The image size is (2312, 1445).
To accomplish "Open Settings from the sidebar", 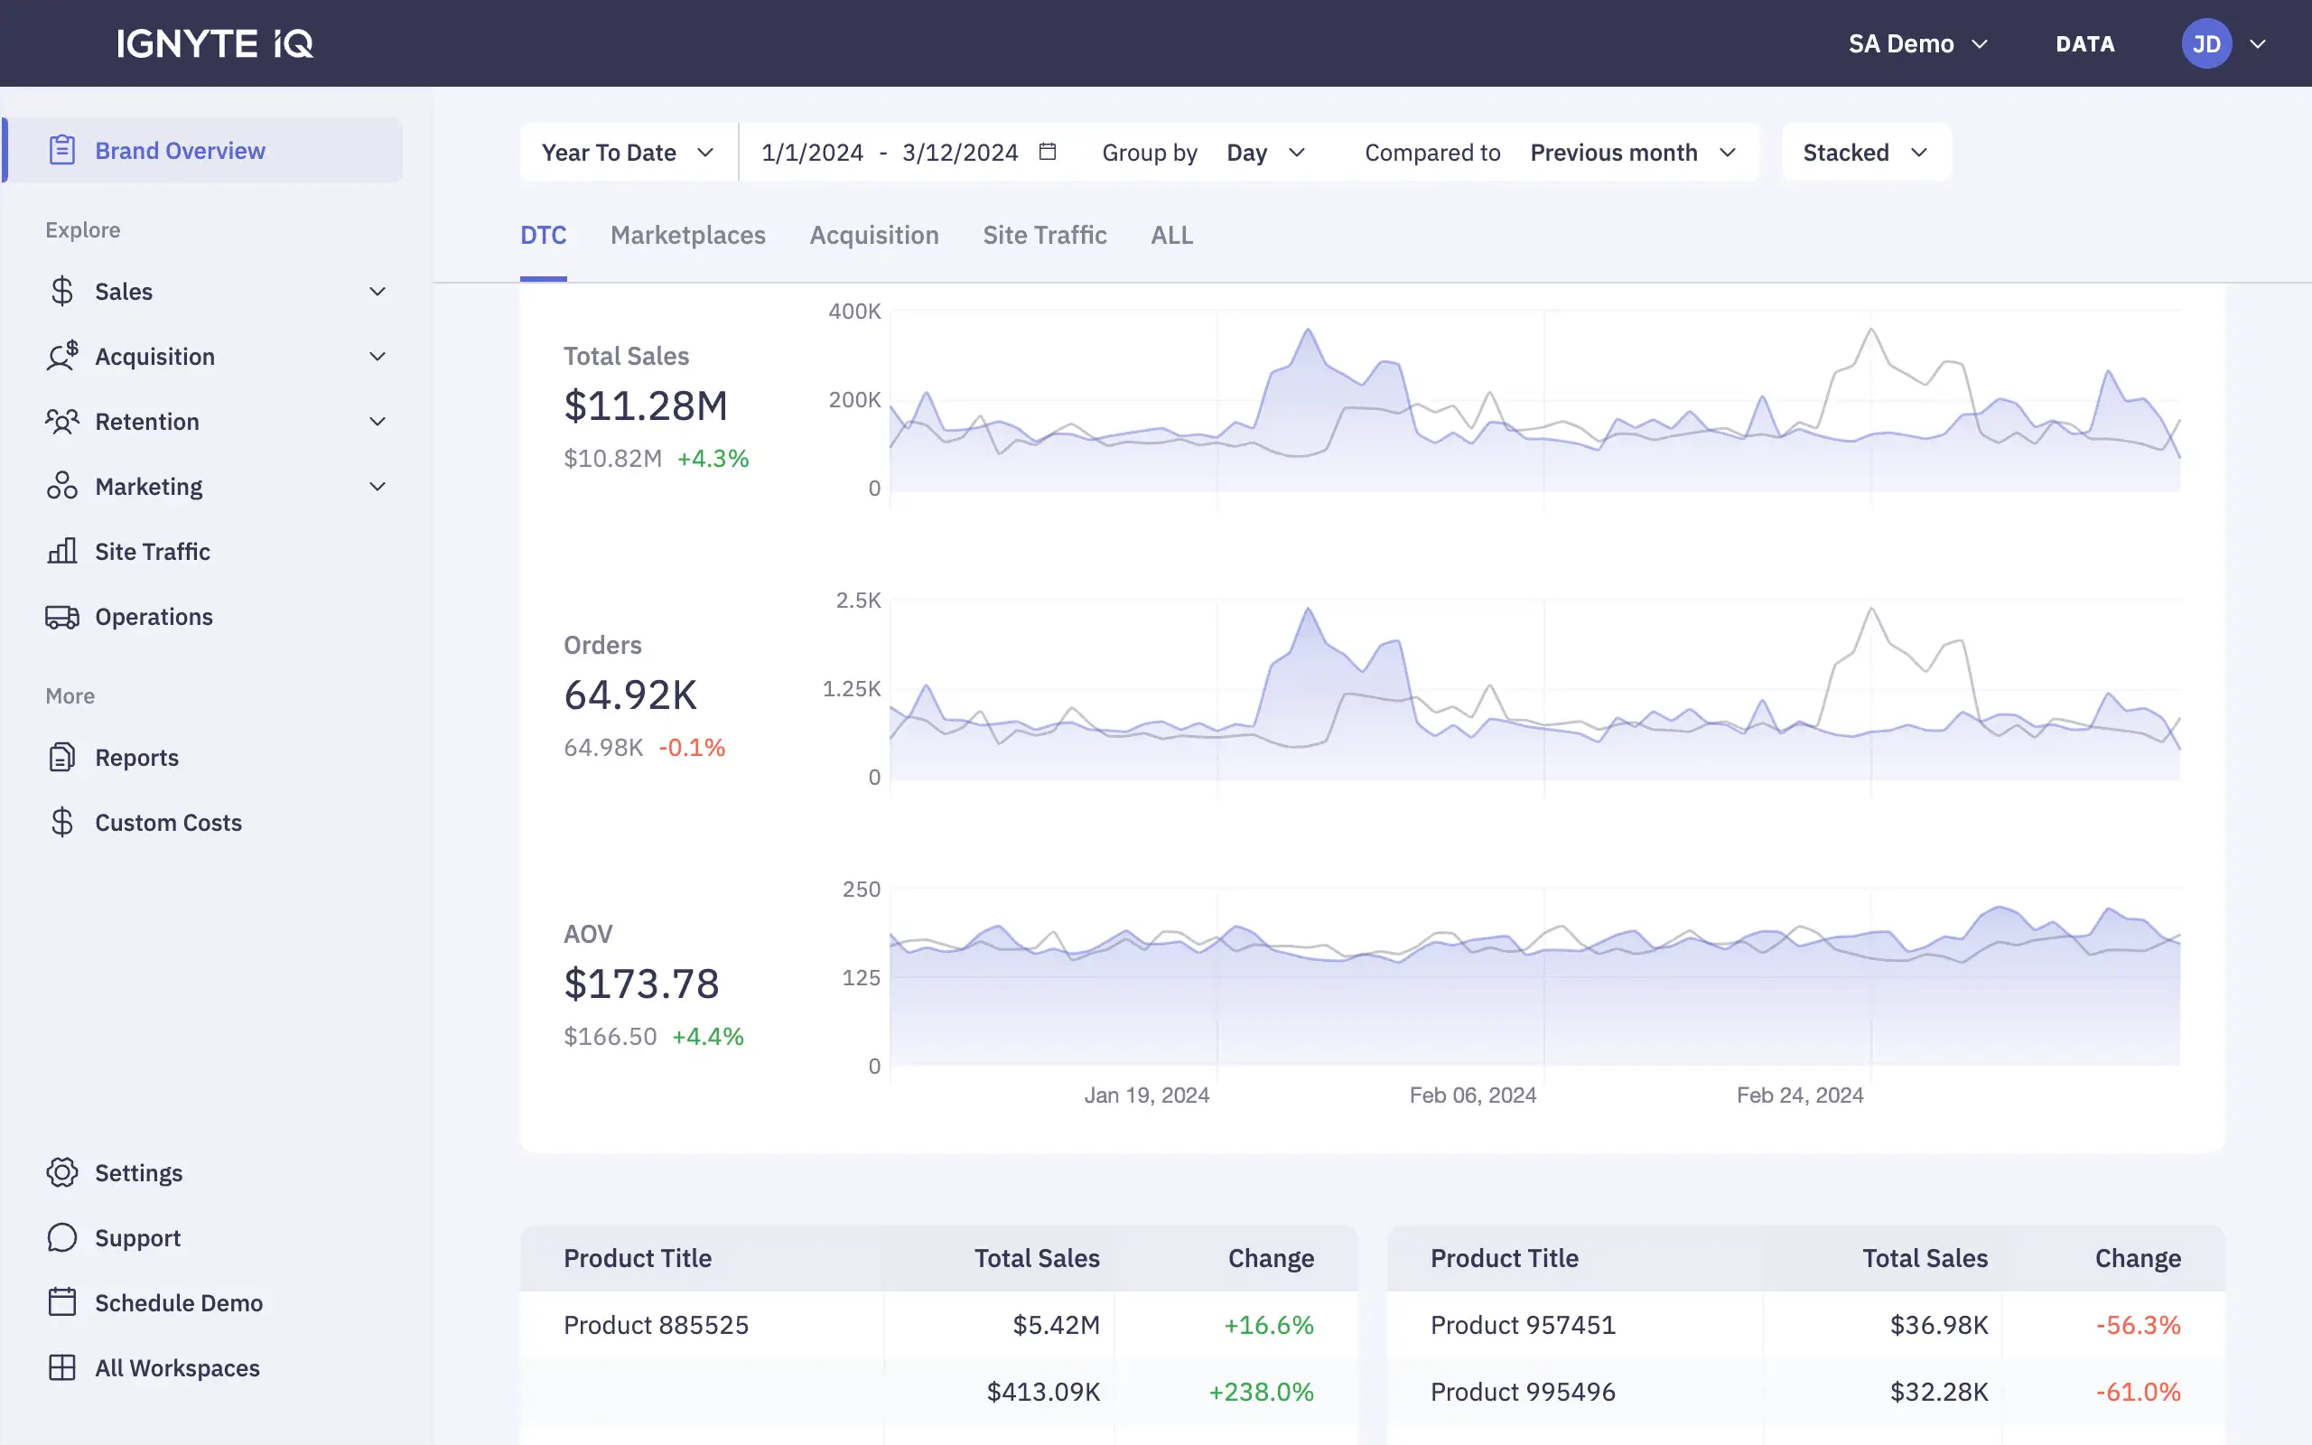I will [x=138, y=1172].
